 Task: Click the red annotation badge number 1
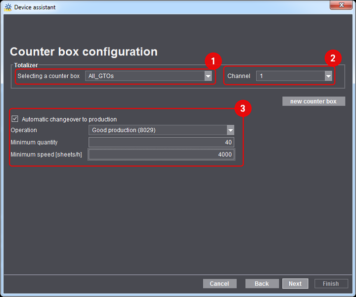pos(213,61)
